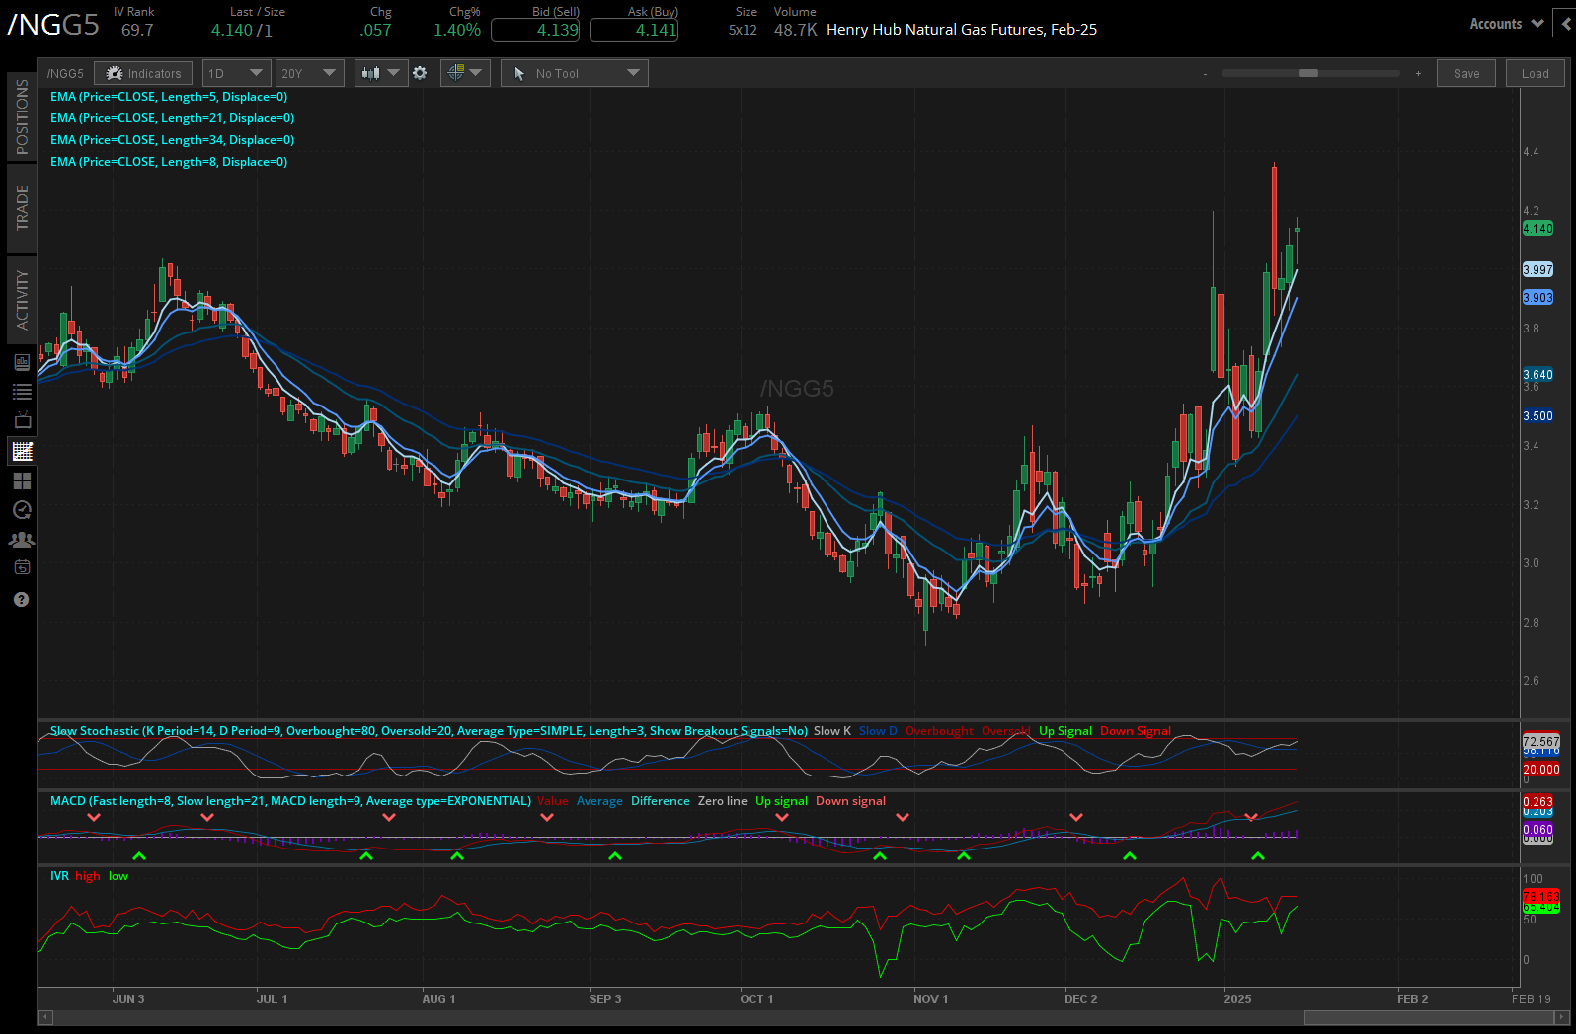Click the clock history icon in sidebar
This screenshot has height=1034, width=1576.
coord(22,510)
